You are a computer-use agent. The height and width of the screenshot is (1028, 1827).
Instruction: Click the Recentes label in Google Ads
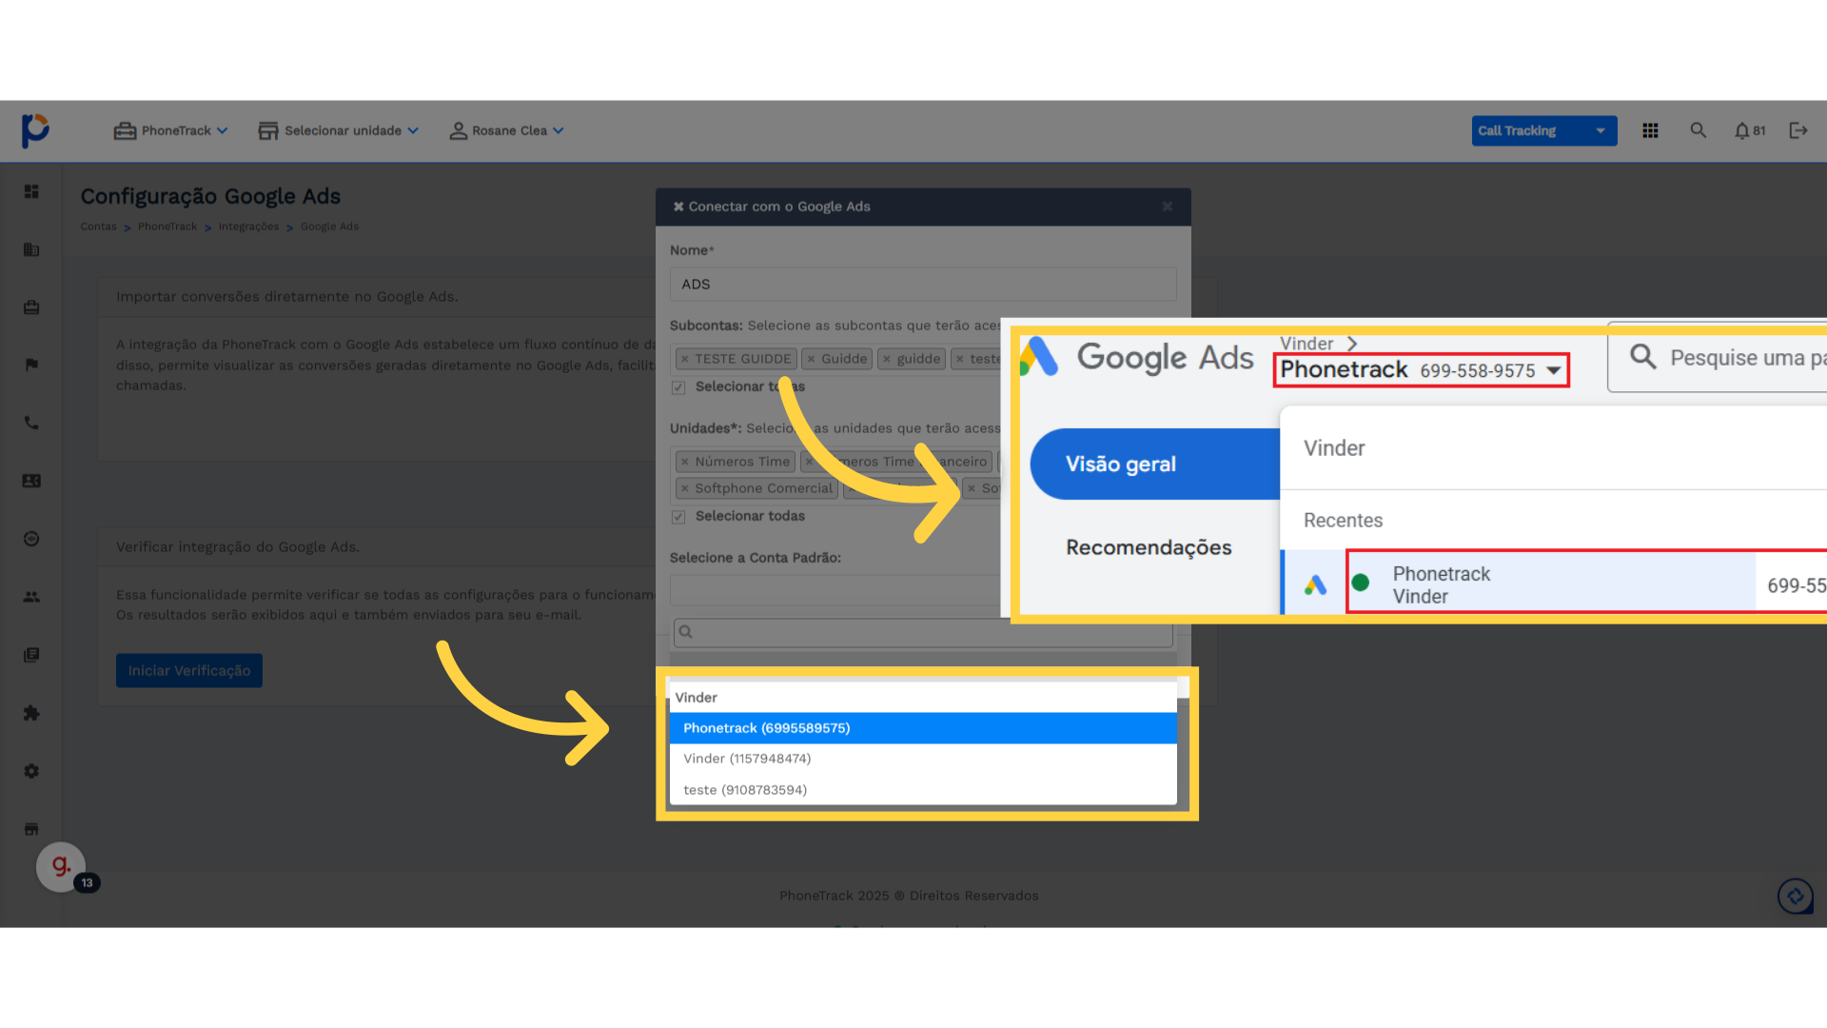tap(1343, 521)
